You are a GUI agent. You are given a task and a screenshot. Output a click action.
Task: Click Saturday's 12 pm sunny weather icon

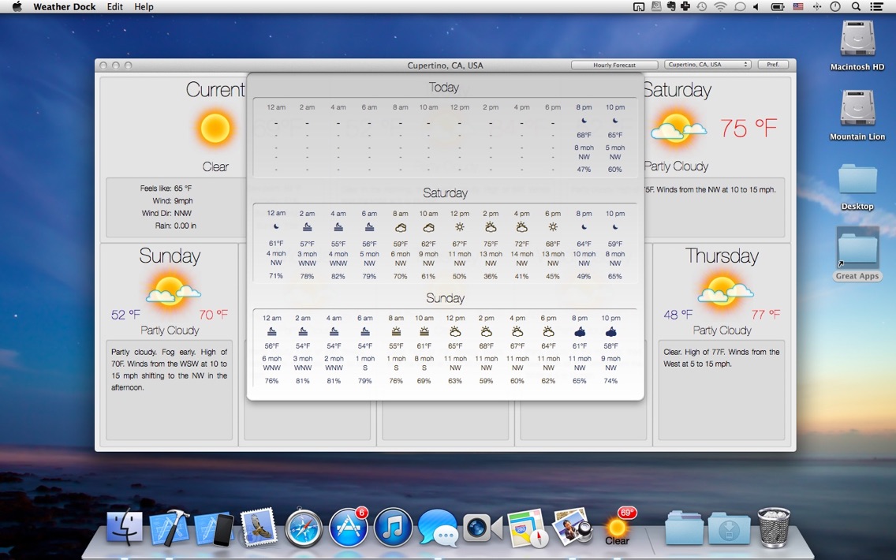[460, 226]
